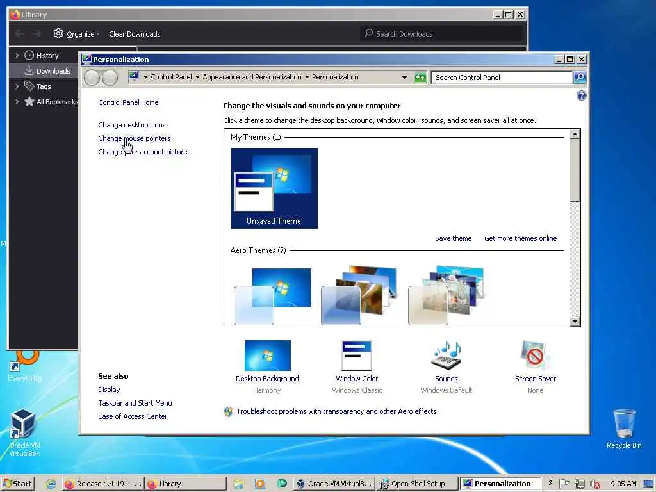Click Change mouse pointers link

135,138
